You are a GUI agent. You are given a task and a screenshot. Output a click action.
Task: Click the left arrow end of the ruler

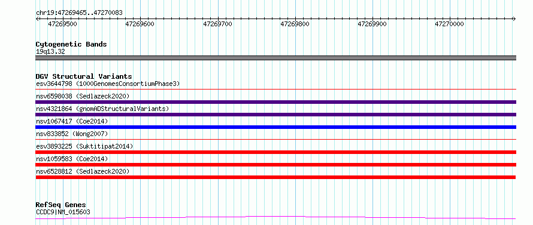(x=37, y=19)
